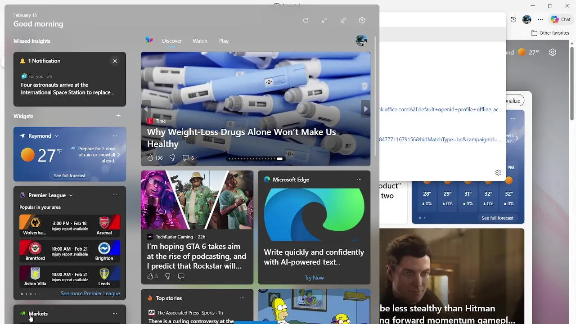The image size is (576, 324).
Task: Open Edge page settings gear near temperature
Action: pyautogui.click(x=553, y=52)
